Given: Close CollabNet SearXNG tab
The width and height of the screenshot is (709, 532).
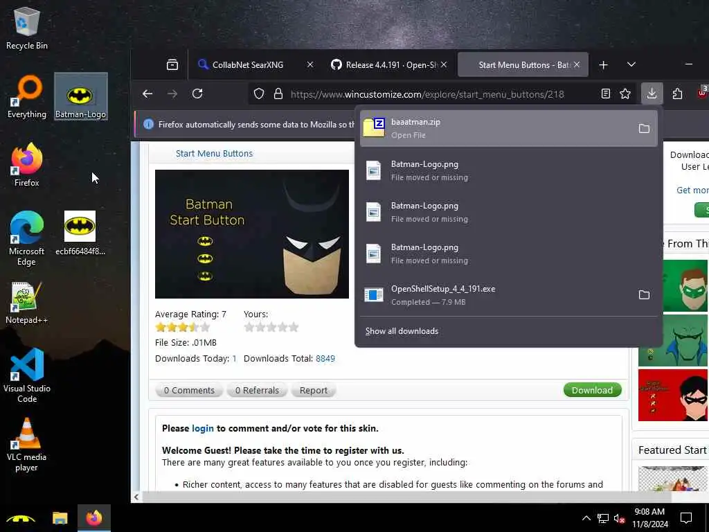Looking at the screenshot, I should (309, 64).
